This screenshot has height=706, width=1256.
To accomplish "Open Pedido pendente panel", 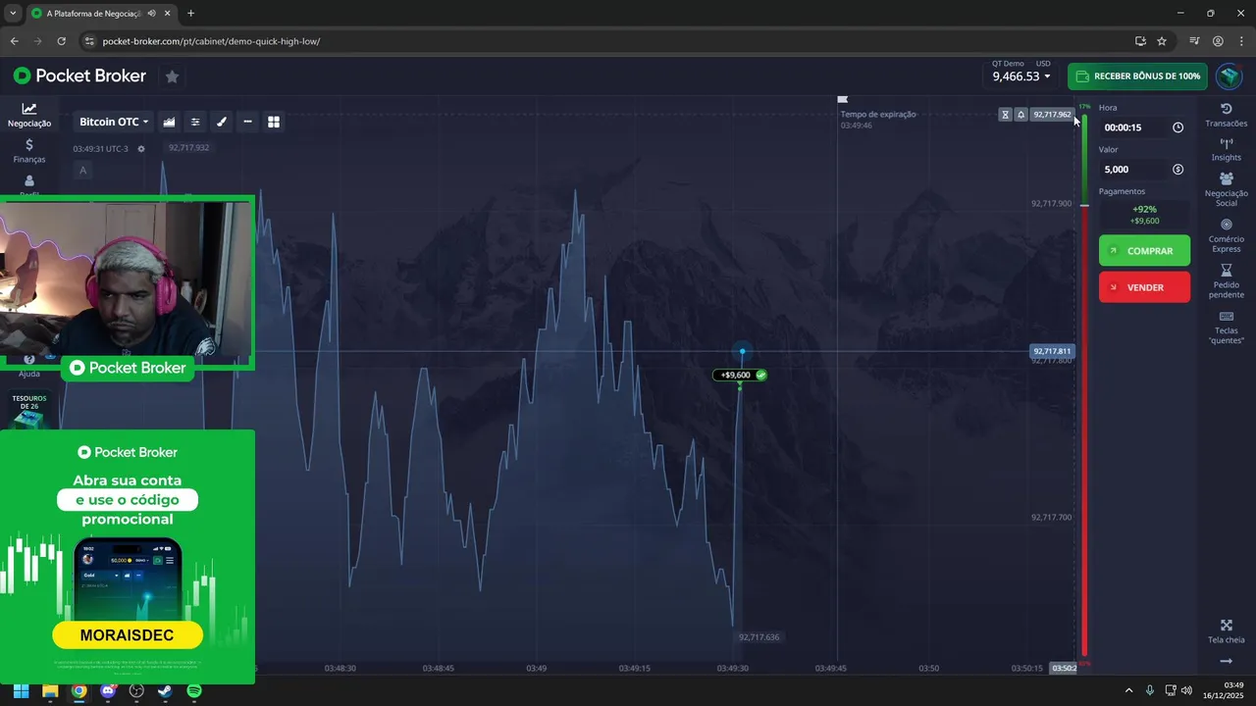I will (1227, 281).
